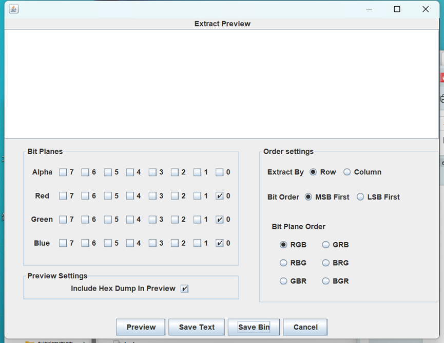444x343 pixels.
Task: Check the Blue bit 4 checkbox
Action: point(130,243)
